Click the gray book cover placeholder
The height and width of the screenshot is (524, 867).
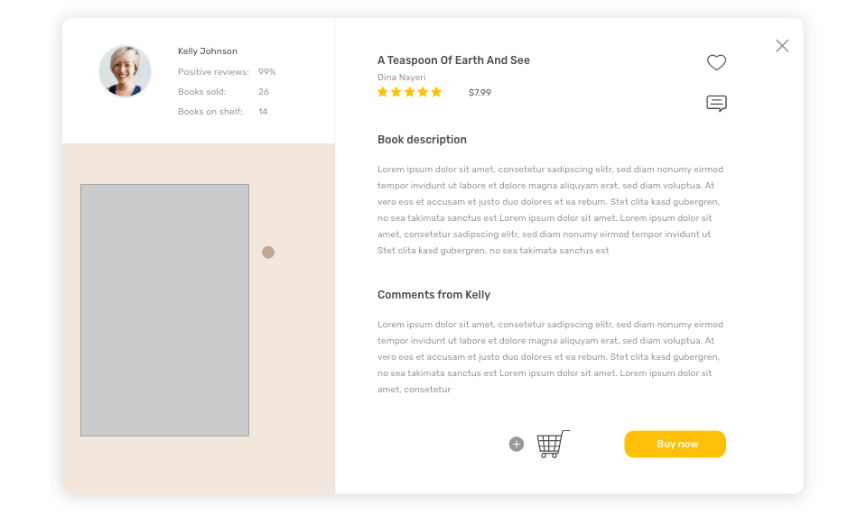(x=164, y=310)
